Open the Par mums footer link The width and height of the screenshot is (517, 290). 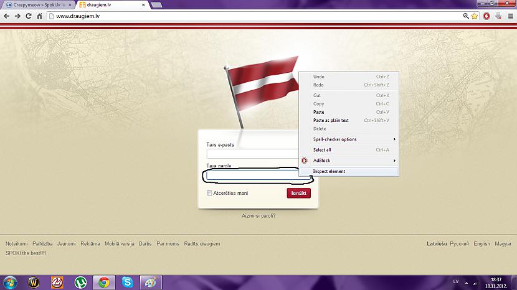[x=168, y=243]
